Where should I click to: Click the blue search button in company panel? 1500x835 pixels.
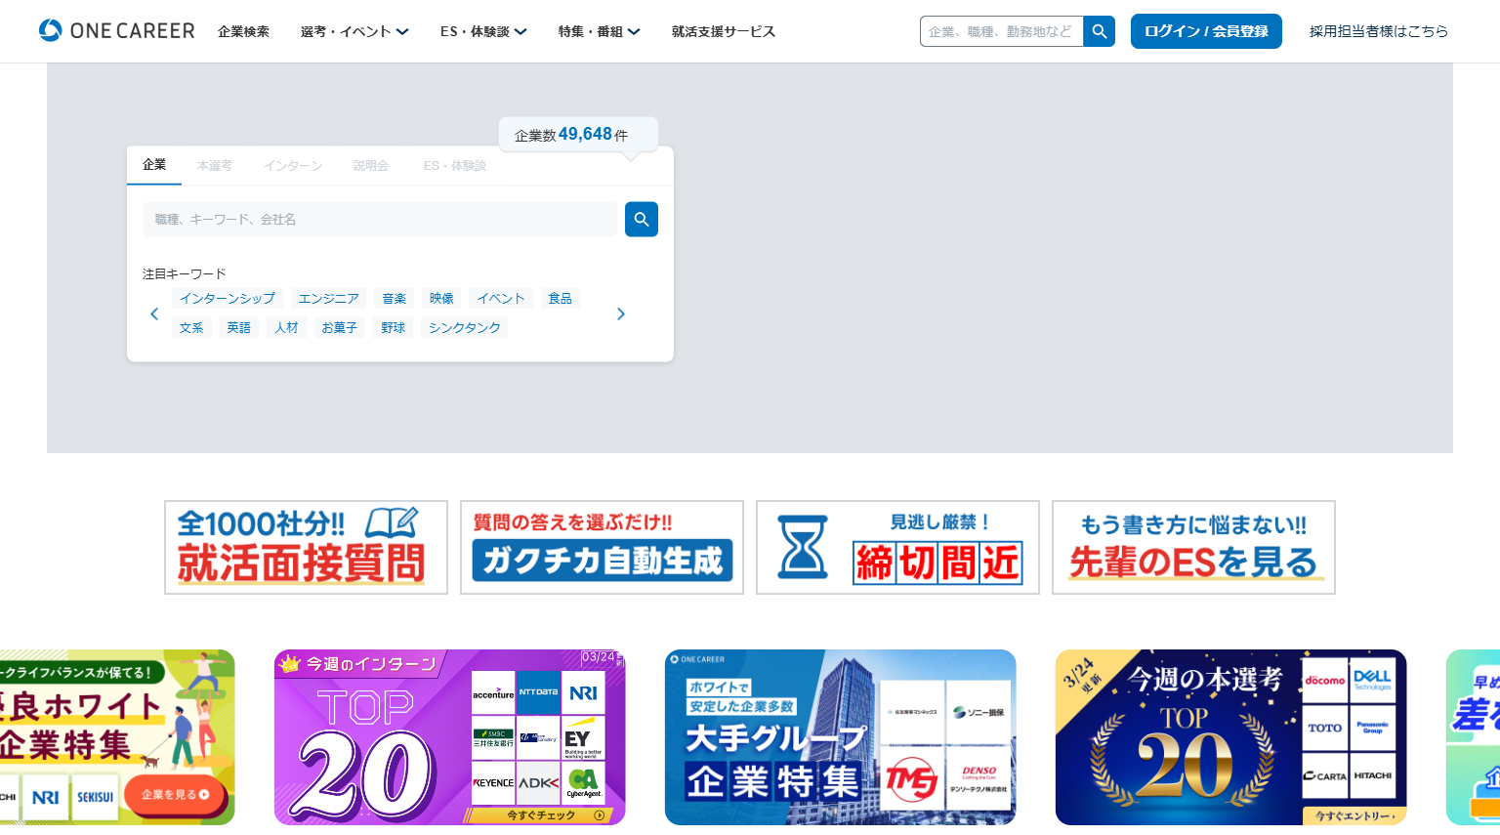pos(642,220)
